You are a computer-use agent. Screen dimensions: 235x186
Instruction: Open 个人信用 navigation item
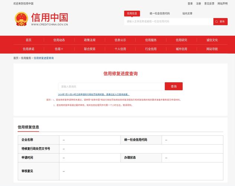pyautogui.click(x=120, y=49)
